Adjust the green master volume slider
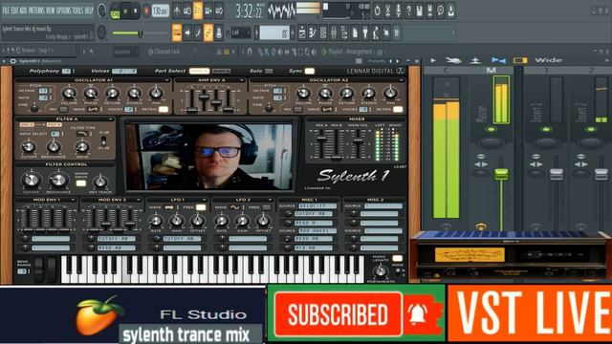This screenshot has height=344, width=612. click(127, 33)
